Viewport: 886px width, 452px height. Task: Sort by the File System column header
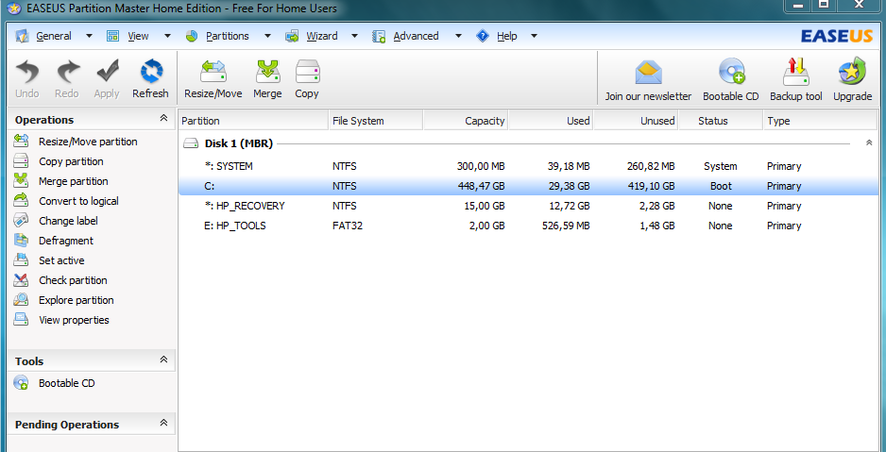376,121
